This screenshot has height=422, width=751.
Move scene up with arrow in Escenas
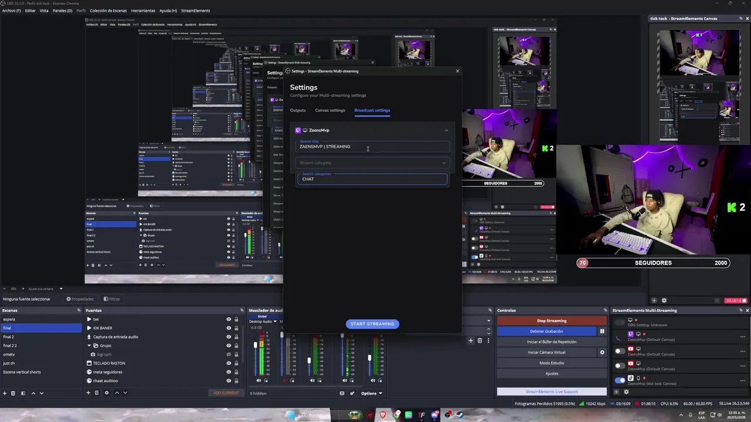pyautogui.click(x=33, y=393)
